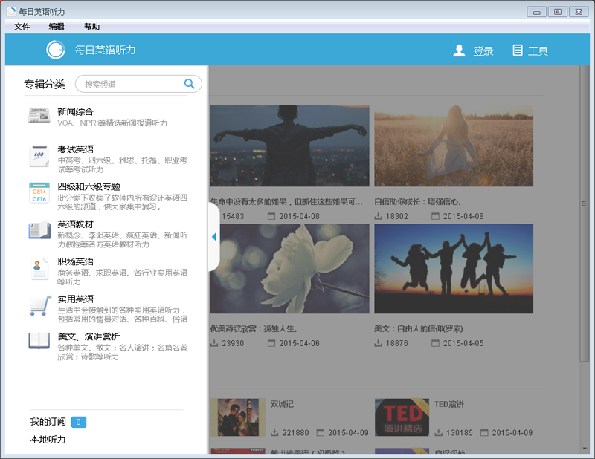This screenshot has width=595, height=459.
Task: Click the search magnifier icon in 搜索频道
Action: point(189,84)
